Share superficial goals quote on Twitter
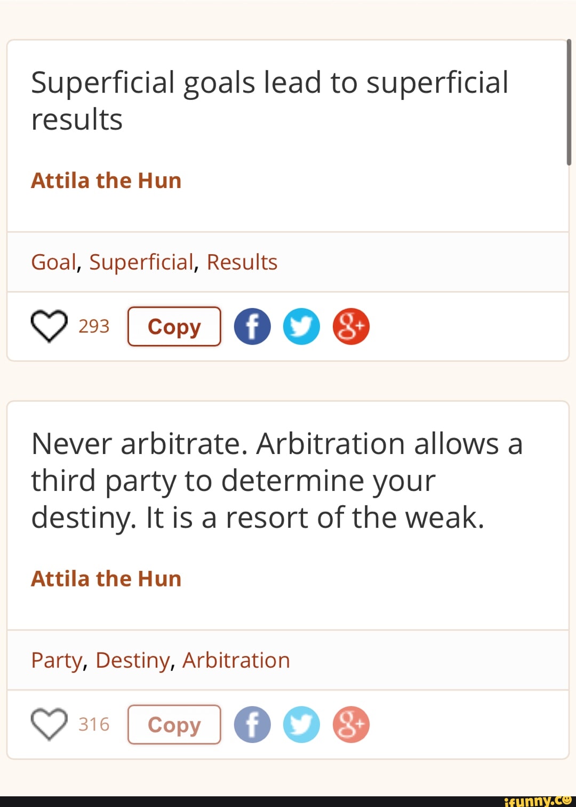Screen dimensions: 576x807 (x=301, y=326)
